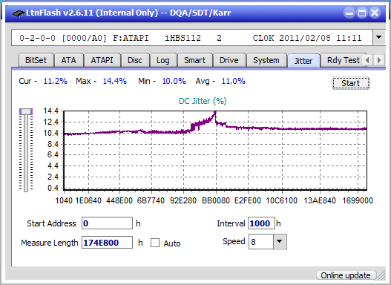Minimize the LtnFlash window
391x285 pixels.
tap(349, 13)
